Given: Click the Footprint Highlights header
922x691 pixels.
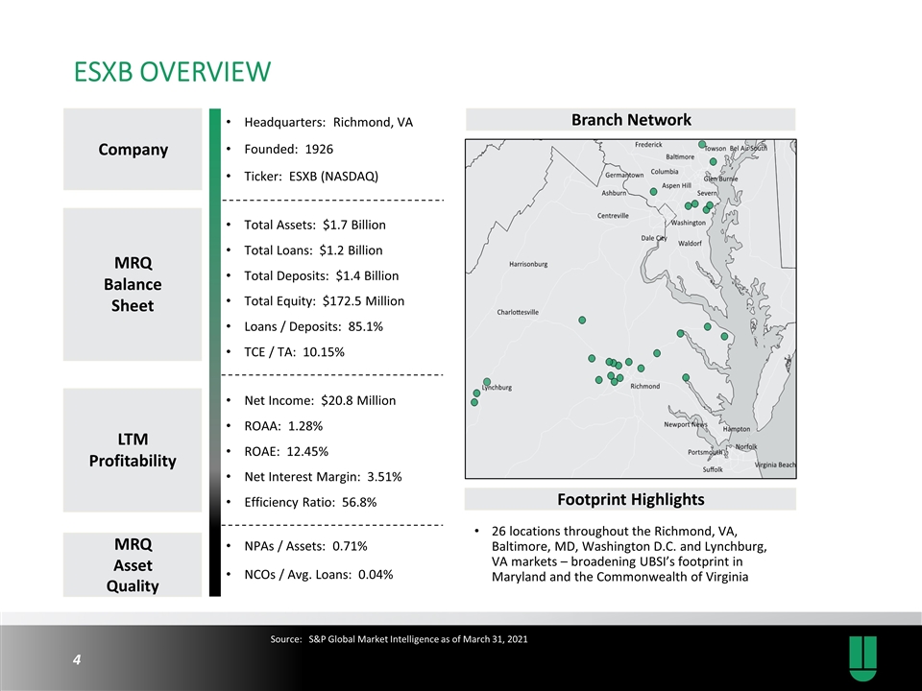Looking at the screenshot, I should (x=630, y=499).
